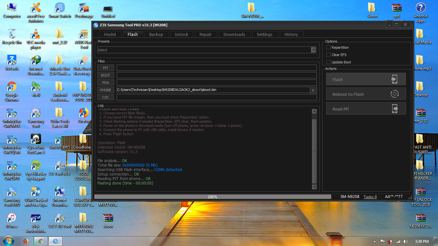Open the mrt_2.32 folder beside VLC
The height and width of the screenshot is (246, 438).
click(59, 37)
